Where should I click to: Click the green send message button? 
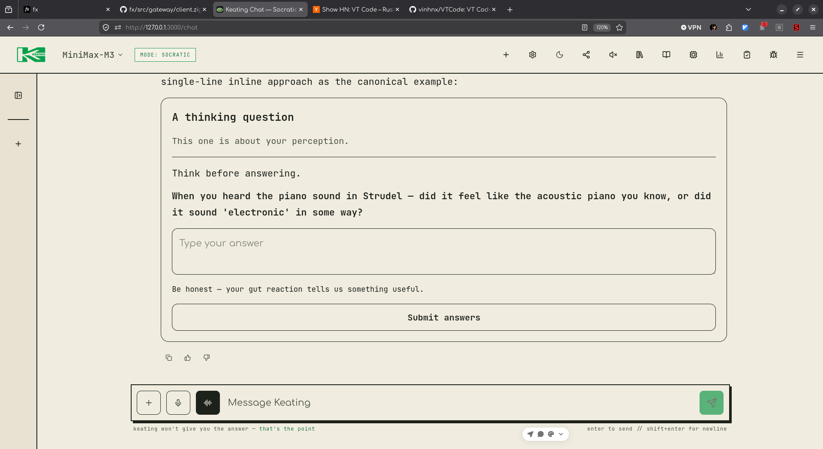tap(712, 403)
